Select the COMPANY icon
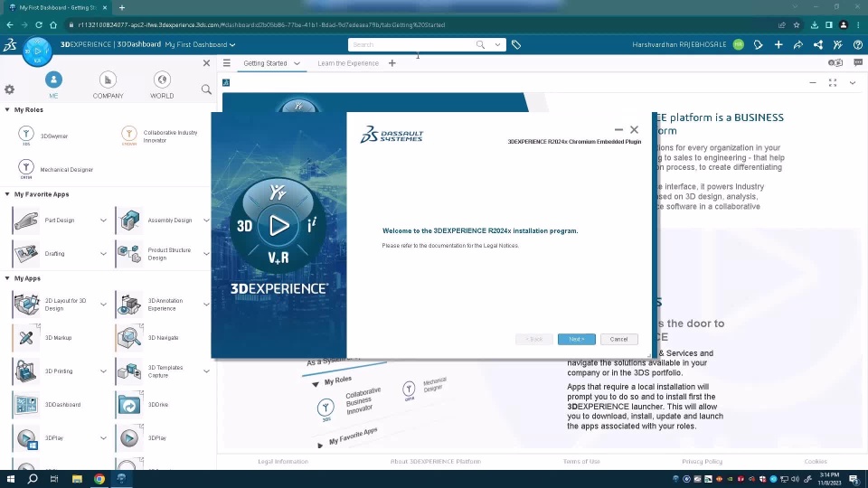 click(108, 80)
